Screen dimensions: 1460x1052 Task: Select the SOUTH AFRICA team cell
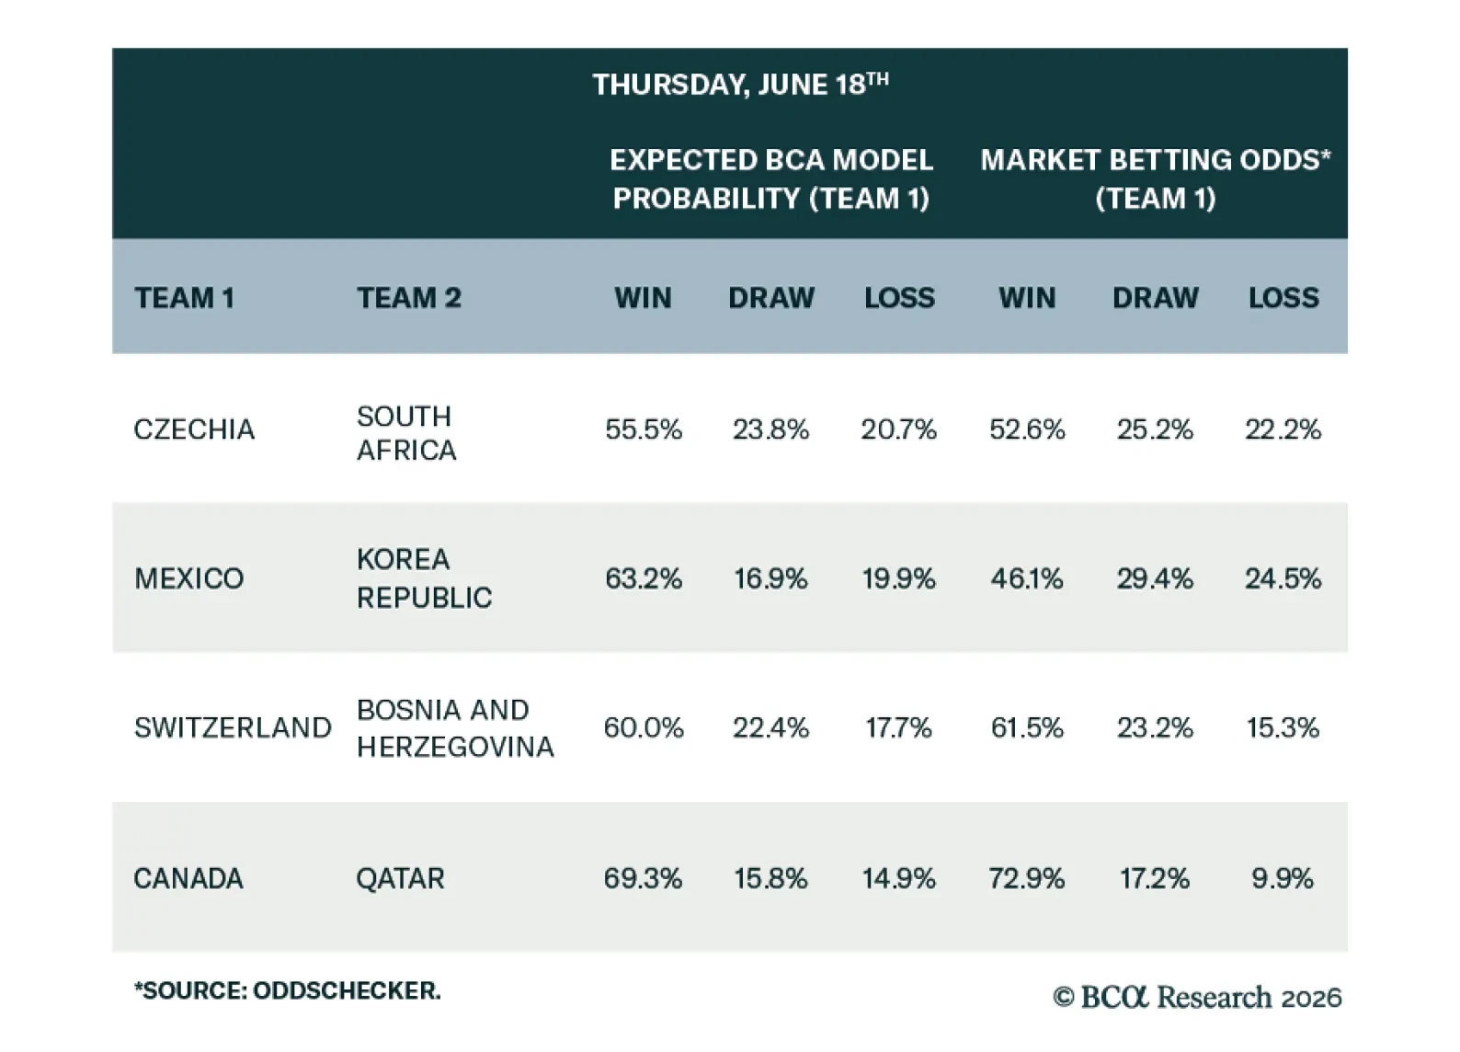(x=406, y=432)
